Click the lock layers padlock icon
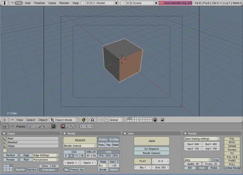The height and width of the screenshot is (175, 243). coord(155,120)
